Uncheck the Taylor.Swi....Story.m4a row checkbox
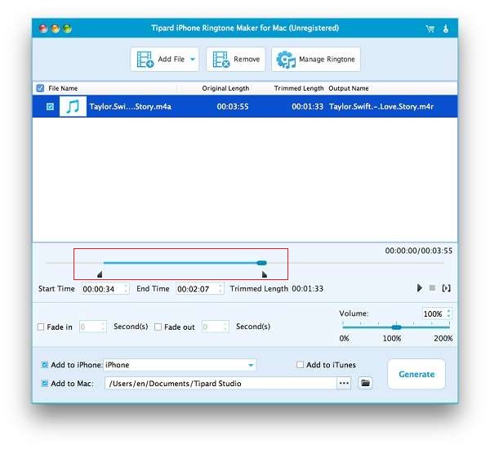The width and height of the screenshot is (490, 449). [50, 107]
